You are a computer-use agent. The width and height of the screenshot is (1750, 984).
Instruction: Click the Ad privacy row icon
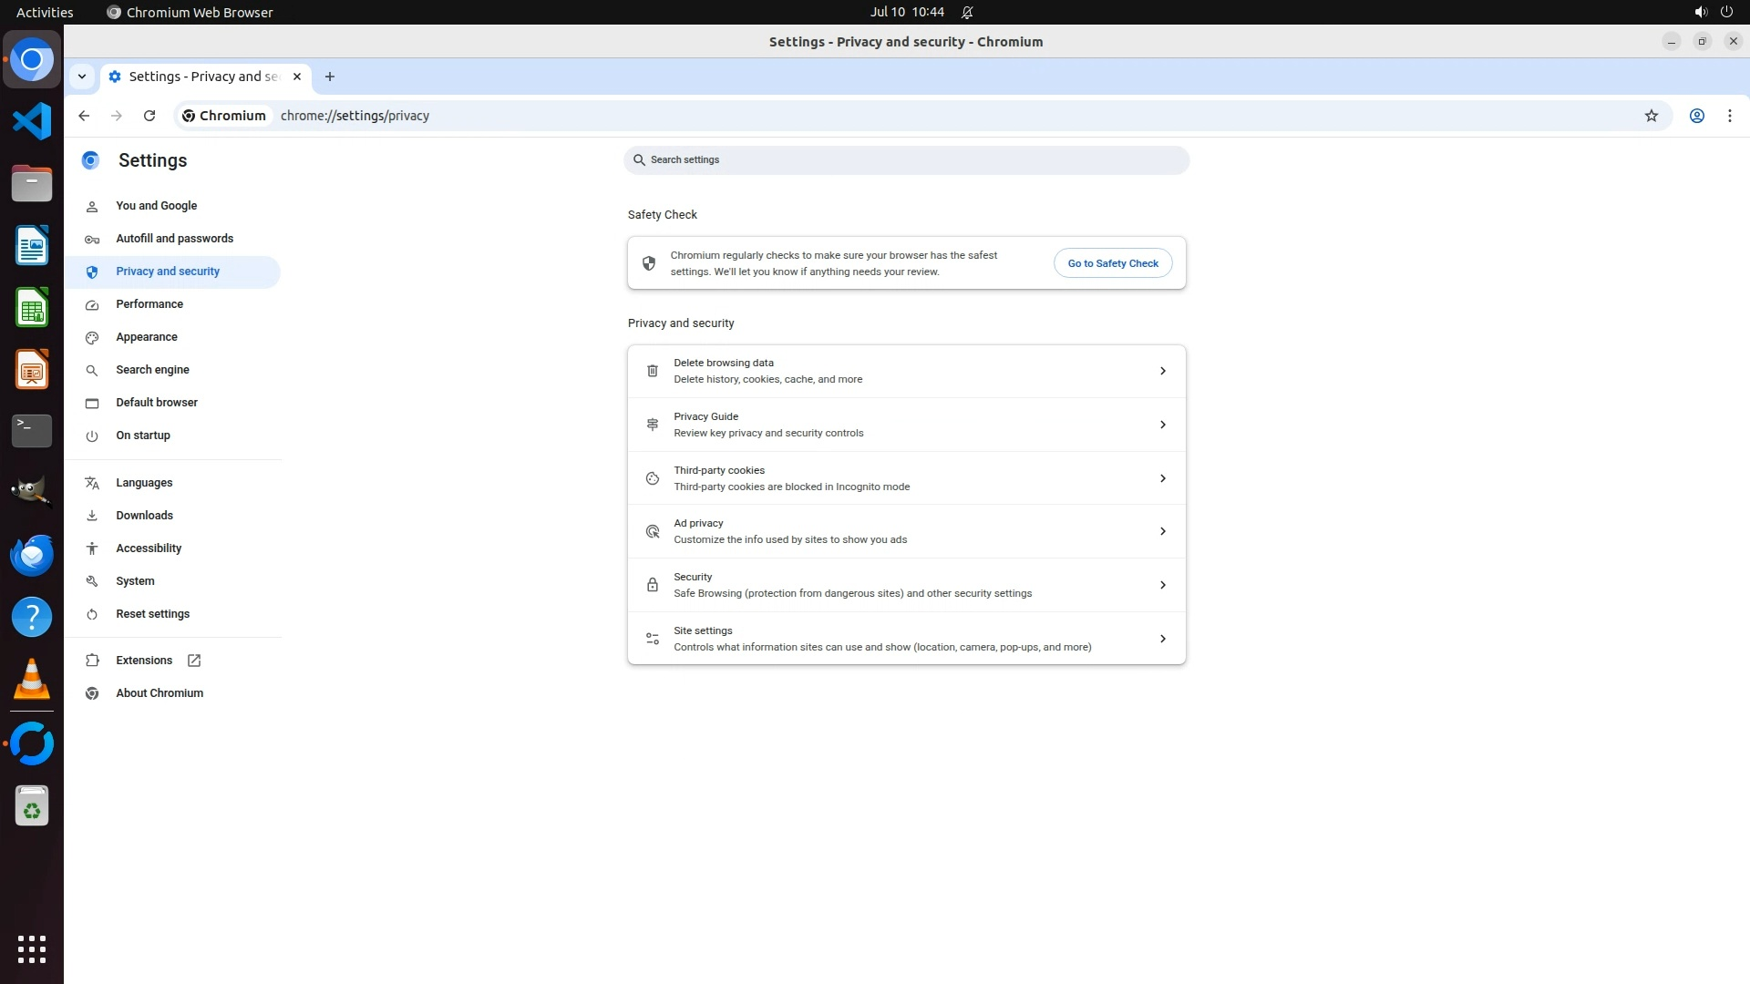click(653, 531)
